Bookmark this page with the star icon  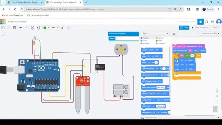coord(180,9)
